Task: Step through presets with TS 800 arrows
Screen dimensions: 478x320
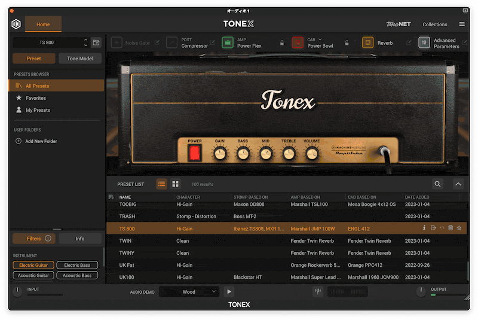Action: (85, 42)
